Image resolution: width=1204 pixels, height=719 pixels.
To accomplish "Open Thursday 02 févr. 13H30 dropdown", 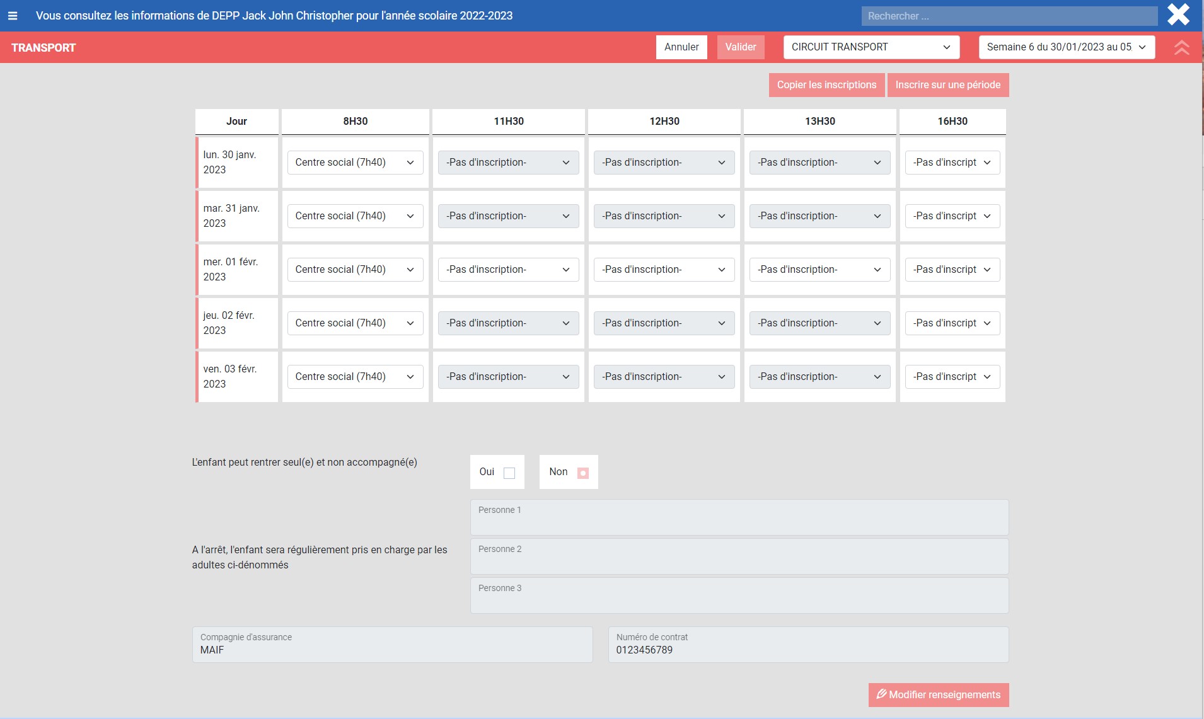I will coord(819,323).
